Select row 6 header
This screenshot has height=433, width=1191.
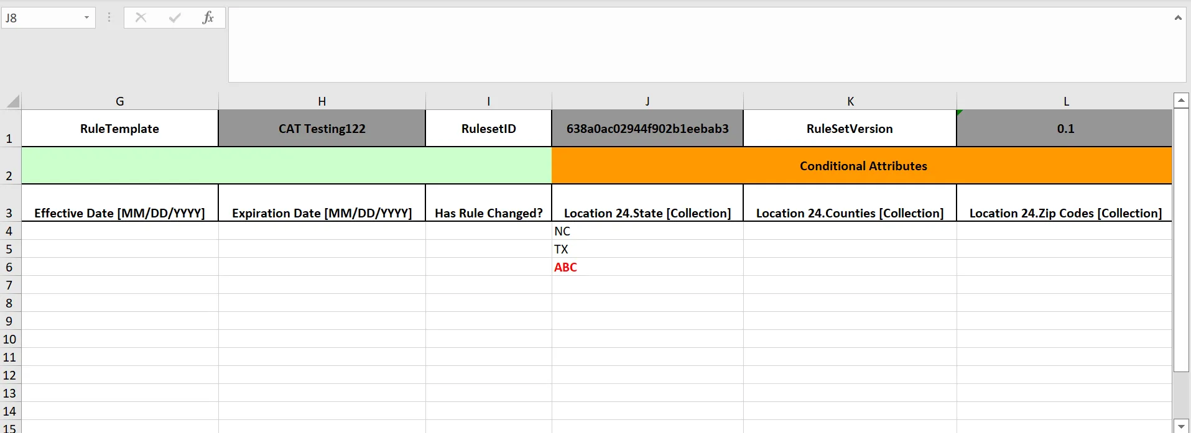9,267
